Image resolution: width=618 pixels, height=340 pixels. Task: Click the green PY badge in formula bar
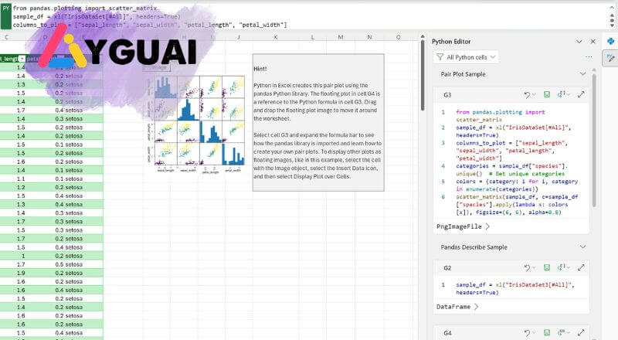point(6,16)
